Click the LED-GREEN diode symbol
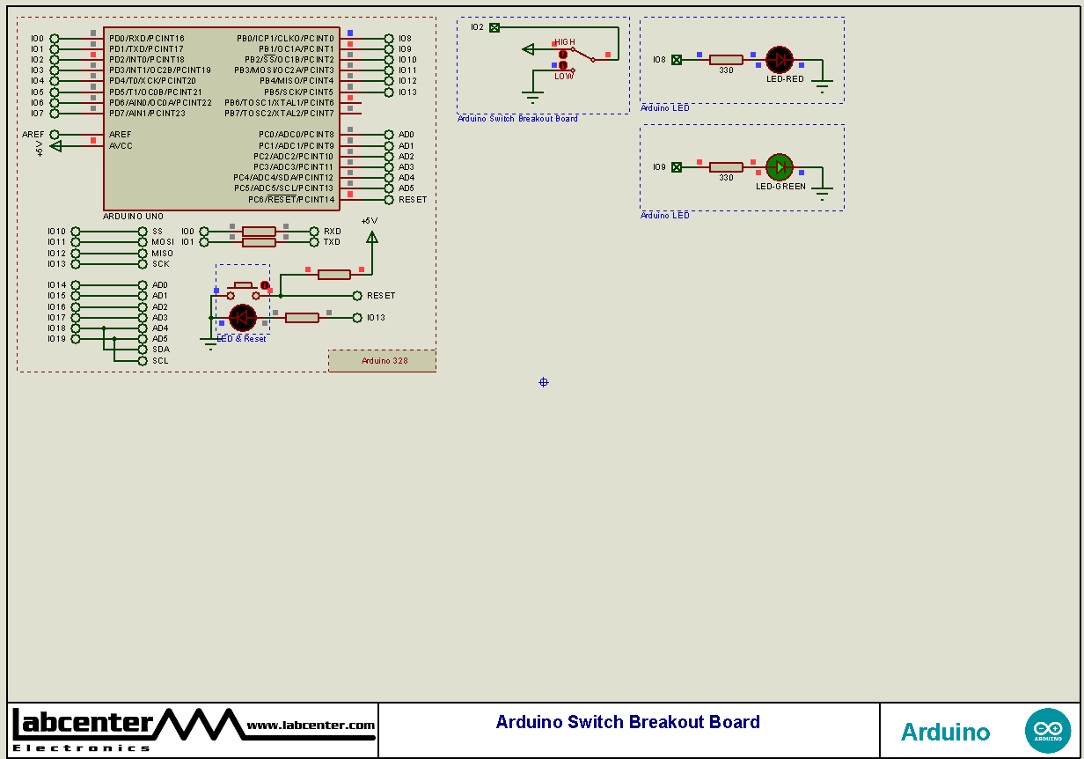This screenshot has width=1084, height=759. pyautogui.click(x=780, y=166)
